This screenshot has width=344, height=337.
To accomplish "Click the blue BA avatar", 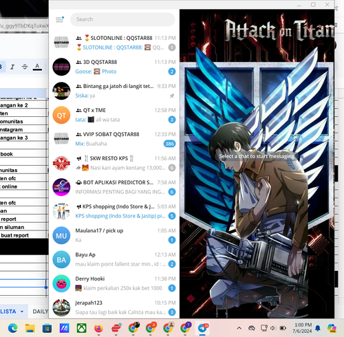I will point(61,259).
